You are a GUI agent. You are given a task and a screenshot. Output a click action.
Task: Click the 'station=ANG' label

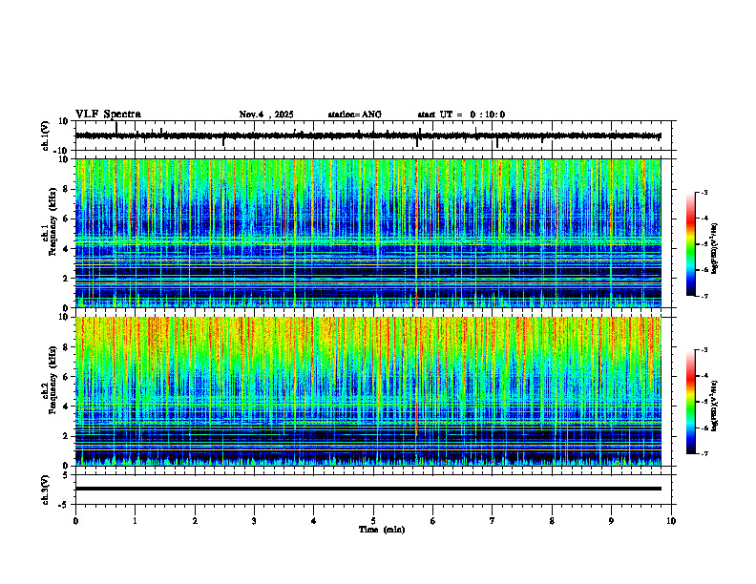[x=355, y=115]
